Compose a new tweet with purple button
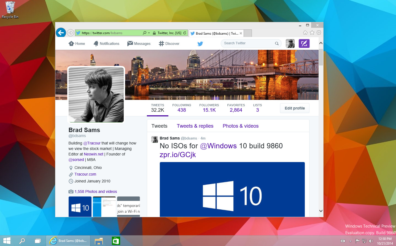The image size is (396, 246). [x=304, y=43]
